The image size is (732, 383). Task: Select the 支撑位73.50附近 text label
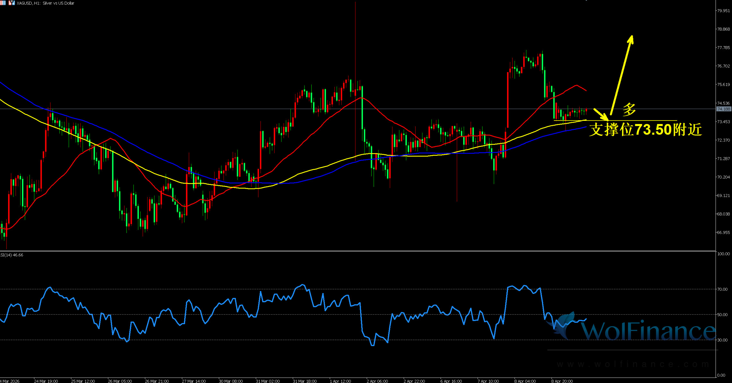[645, 130]
